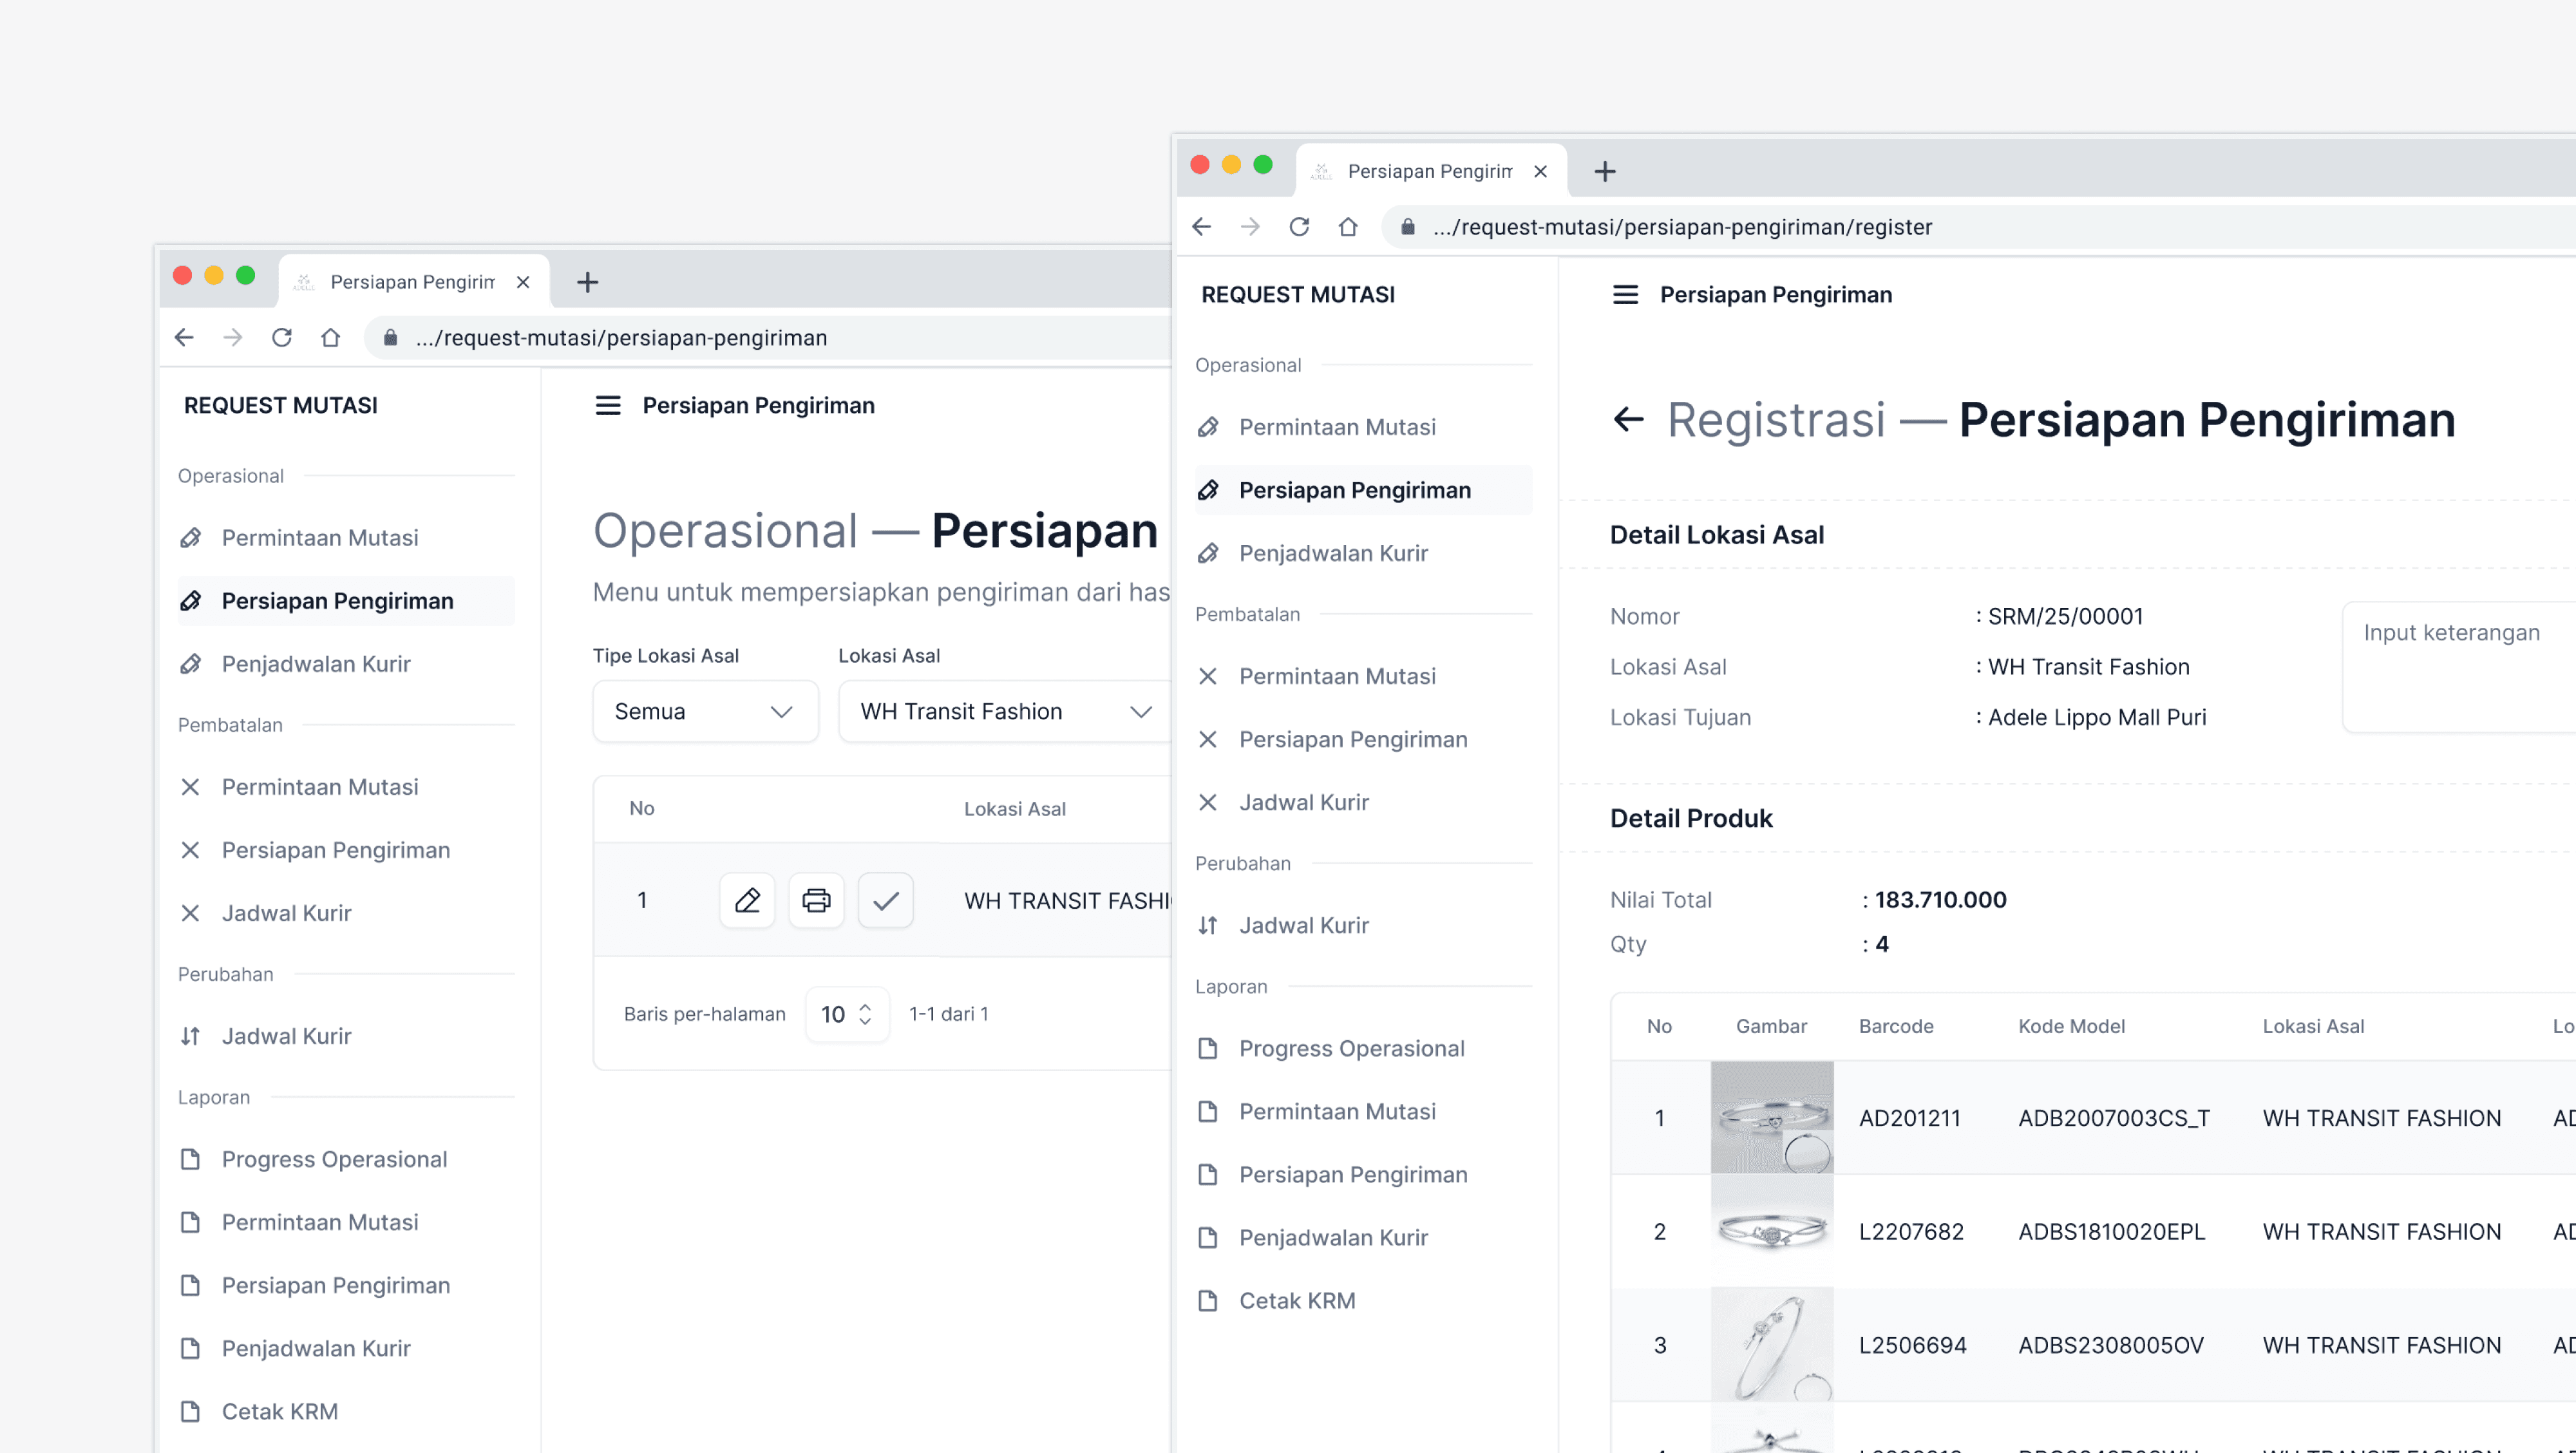The height and width of the screenshot is (1453, 2576).
Task: Click the back arrow beside Registrasi heading
Action: [1628, 419]
